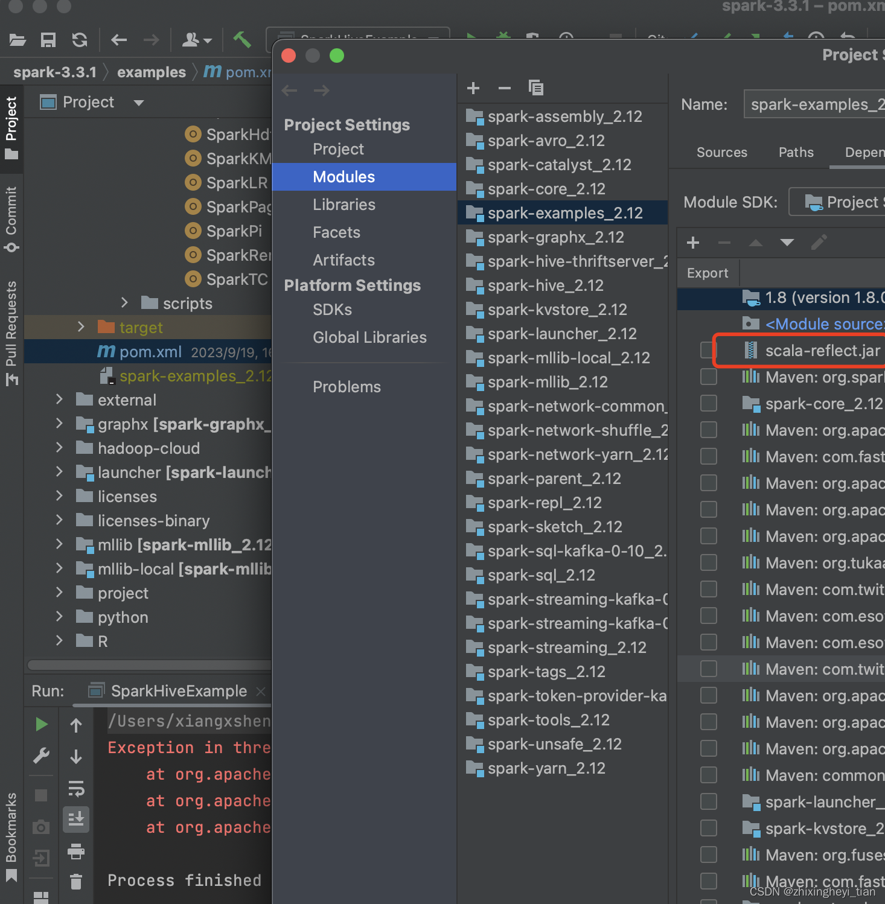Click the Reload/Synchronize toolbar icon
The height and width of the screenshot is (904, 885).
coord(80,40)
